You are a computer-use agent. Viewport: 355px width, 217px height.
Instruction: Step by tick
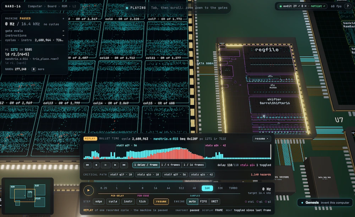[x=142, y=201]
